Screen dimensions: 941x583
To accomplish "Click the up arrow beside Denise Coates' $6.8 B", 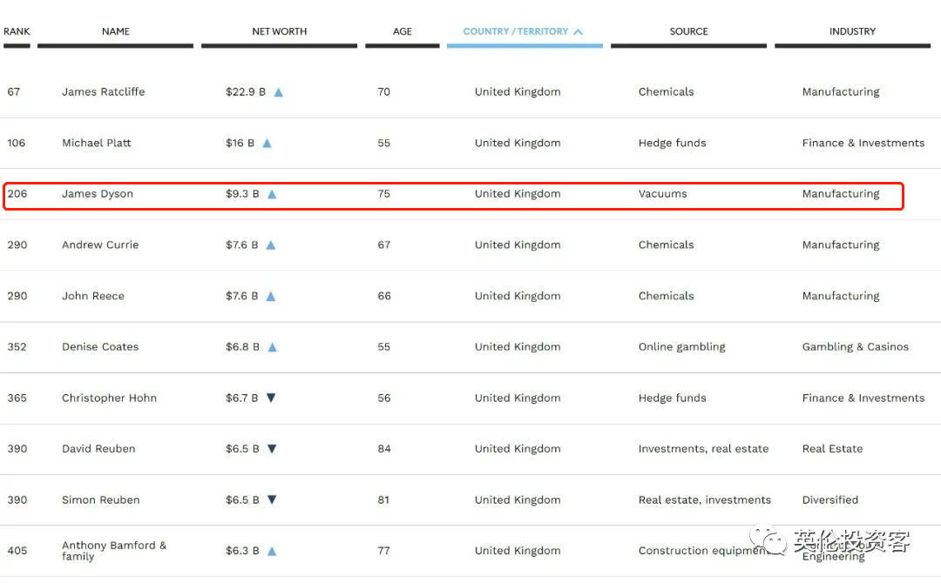I will pos(272,347).
